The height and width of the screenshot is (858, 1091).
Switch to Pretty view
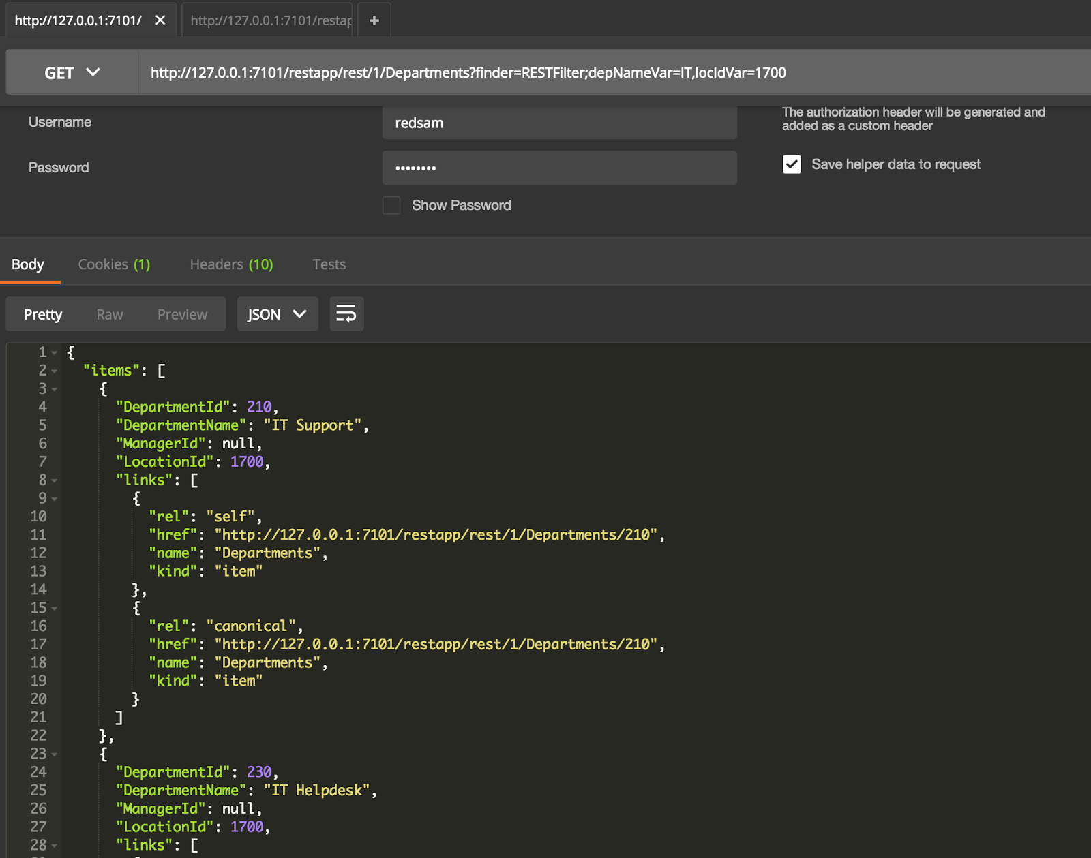click(x=43, y=314)
